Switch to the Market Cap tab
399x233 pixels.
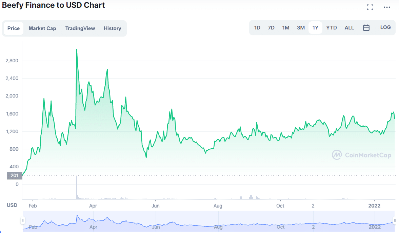coord(42,28)
